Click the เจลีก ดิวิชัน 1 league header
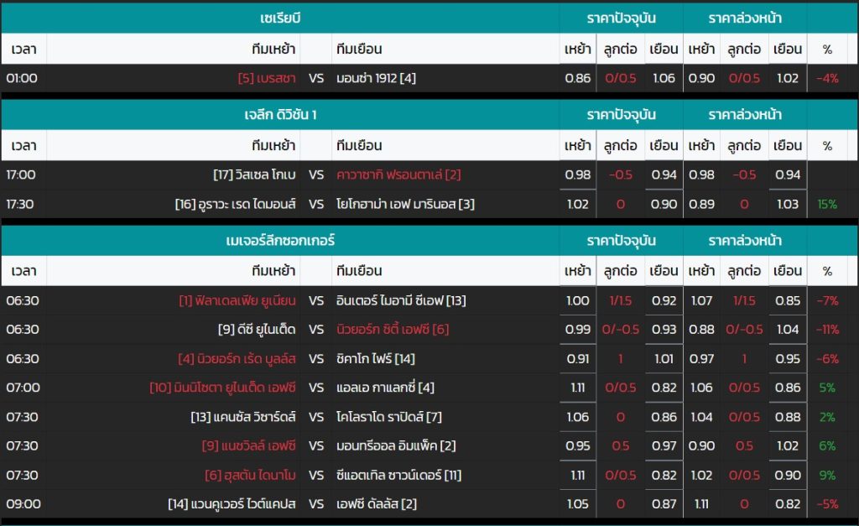 pyautogui.click(x=280, y=115)
